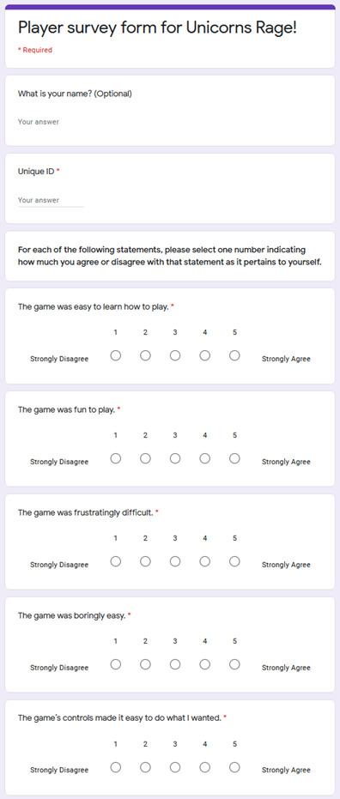The image size is (340, 799).
Task: Click the Unique ID answer field
Action: tap(51, 200)
